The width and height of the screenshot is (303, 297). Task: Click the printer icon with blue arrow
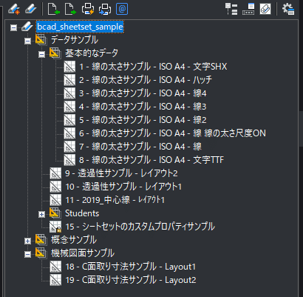tap(105, 9)
